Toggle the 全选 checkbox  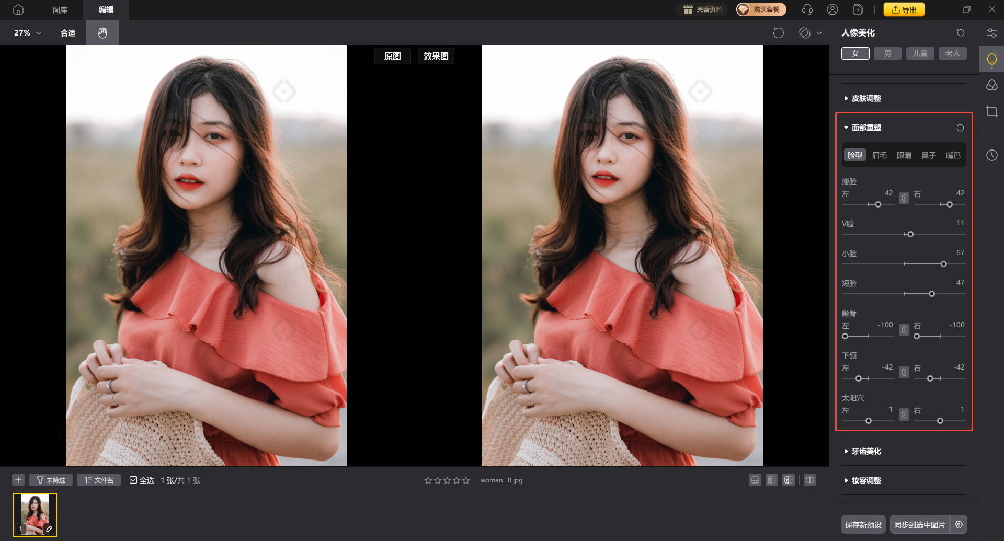click(x=133, y=480)
